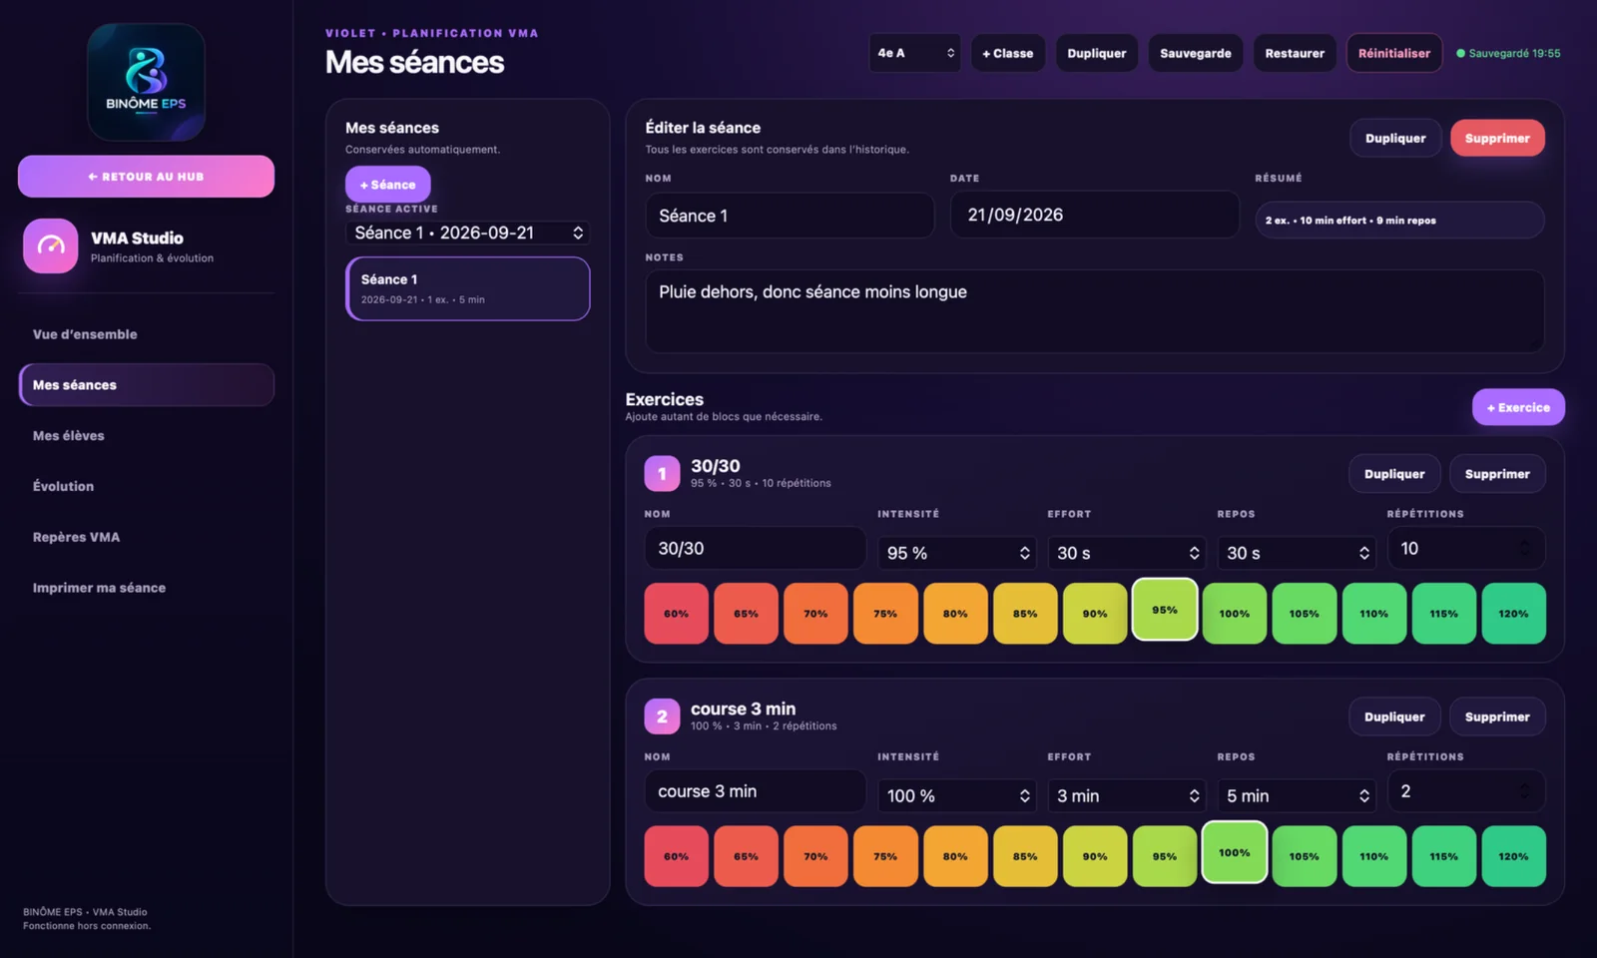Viewport: 1597px width, 958px height.
Task: Delete the session with red Supprimer
Action: [1497, 138]
